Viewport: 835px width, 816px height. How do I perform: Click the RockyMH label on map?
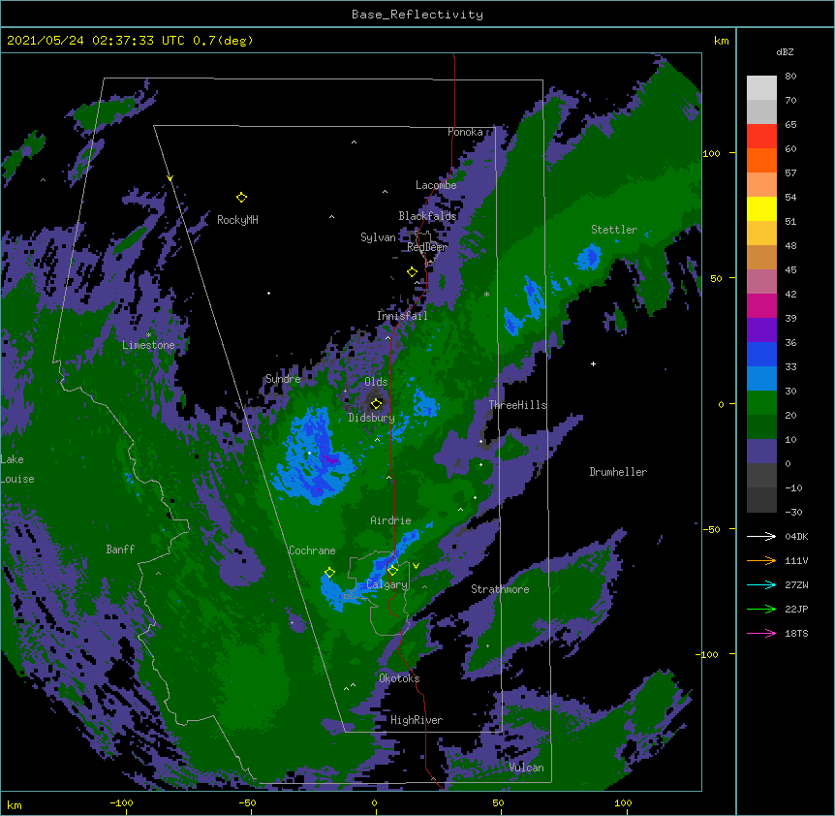pos(237,220)
